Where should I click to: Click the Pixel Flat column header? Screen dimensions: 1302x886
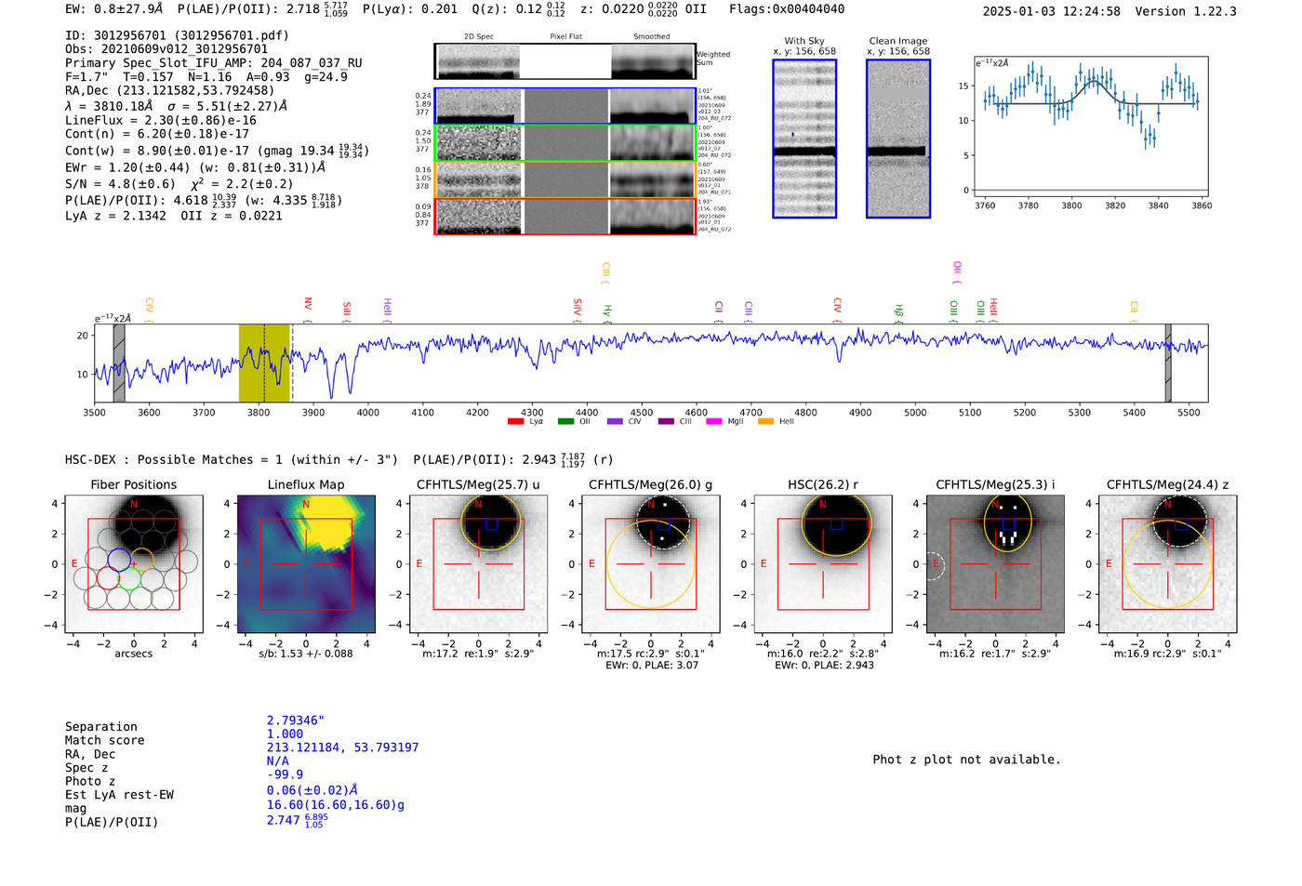point(565,36)
